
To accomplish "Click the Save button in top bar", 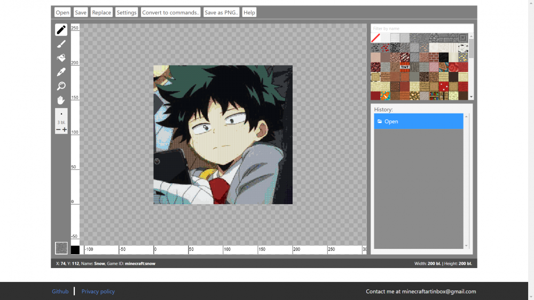I will pos(81,12).
